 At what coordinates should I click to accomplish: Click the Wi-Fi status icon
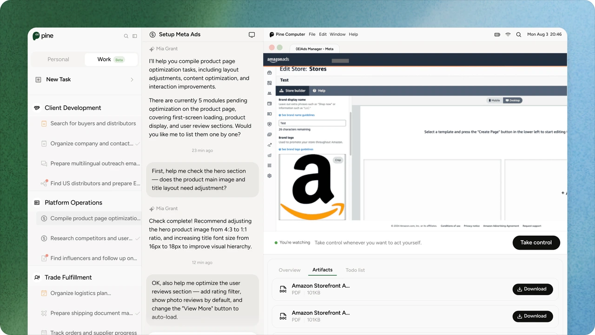pos(508,34)
